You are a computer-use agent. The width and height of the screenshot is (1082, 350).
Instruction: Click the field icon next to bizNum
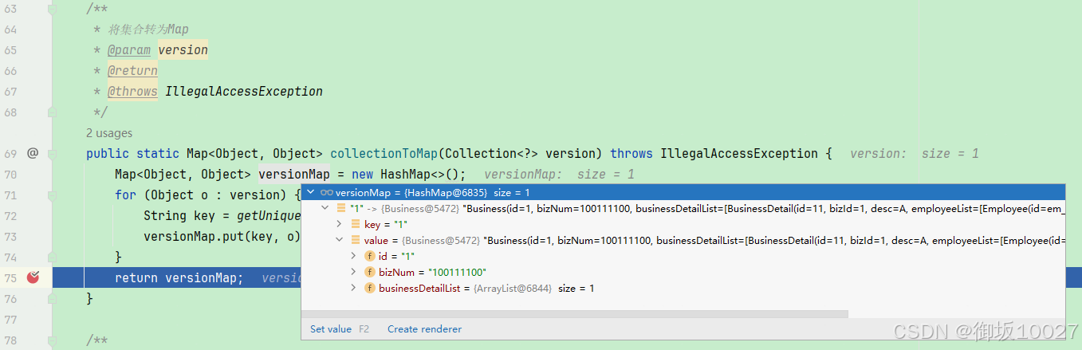click(370, 272)
